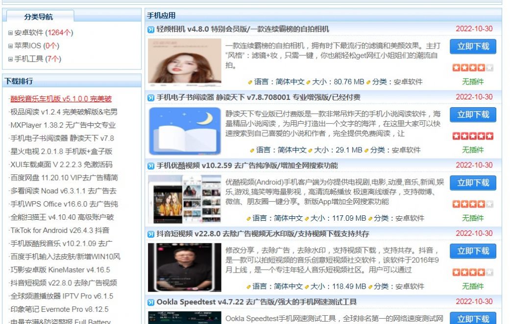Select the 分类导航 tab
Image resolution: width=510 pixels, height=324 pixels.
38,17
